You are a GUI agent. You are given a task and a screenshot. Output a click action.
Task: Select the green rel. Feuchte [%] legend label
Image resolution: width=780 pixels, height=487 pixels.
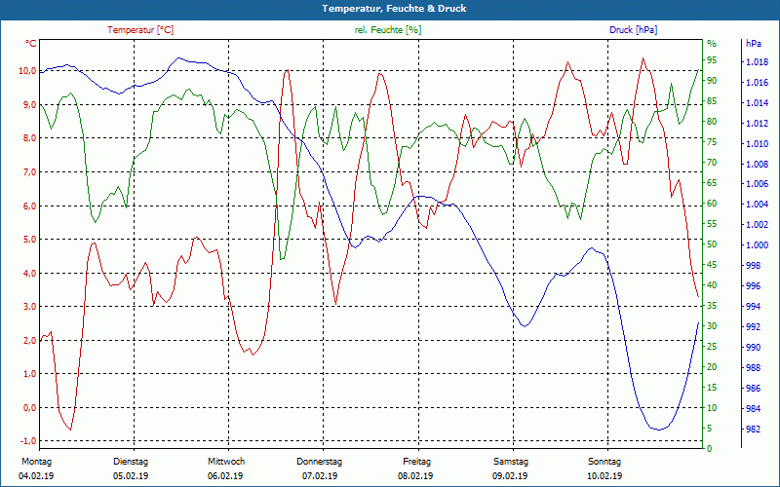point(387,30)
